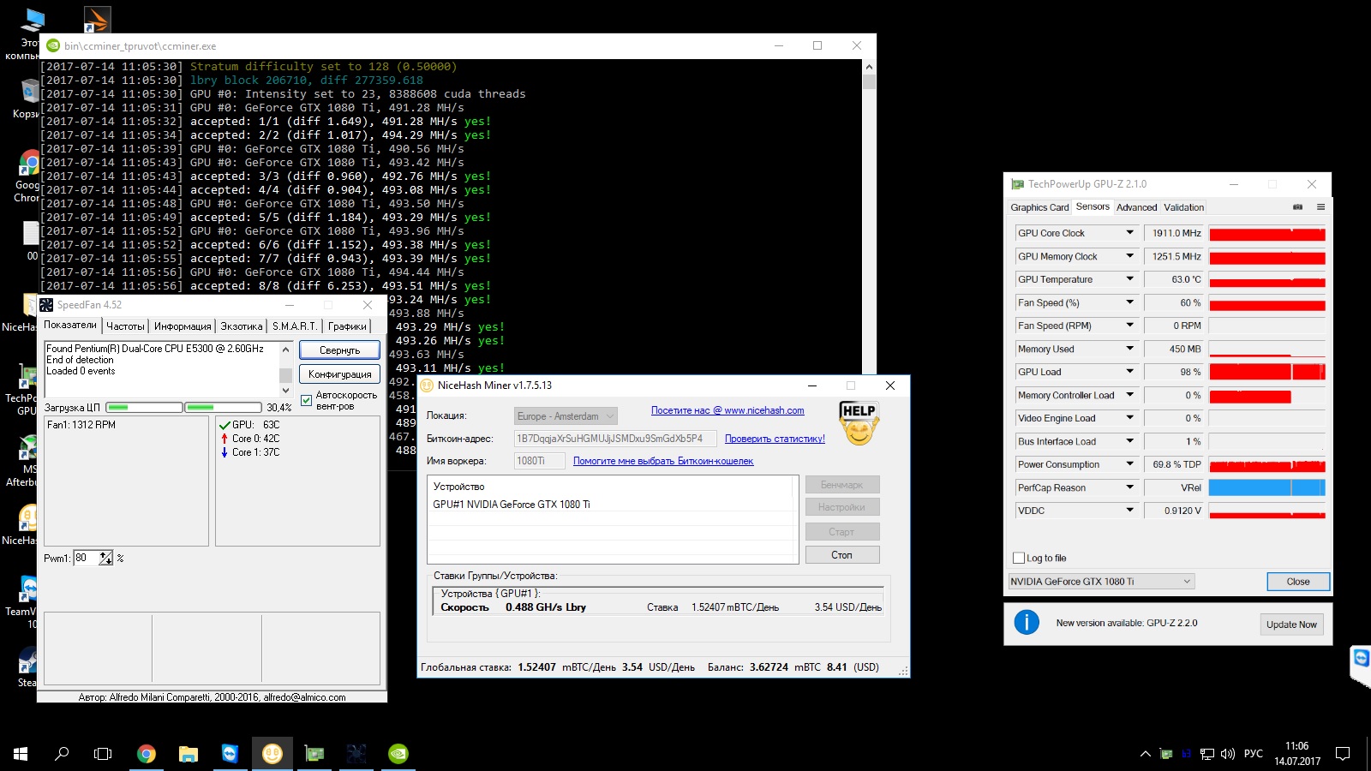
Task: Follow the Проверить статистику! link
Action: (x=775, y=439)
